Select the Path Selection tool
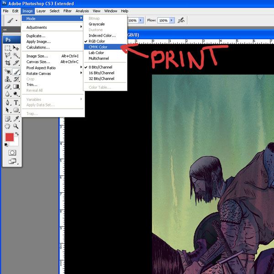Screen dimensions: 274x274 pyautogui.click(x=7, y=110)
